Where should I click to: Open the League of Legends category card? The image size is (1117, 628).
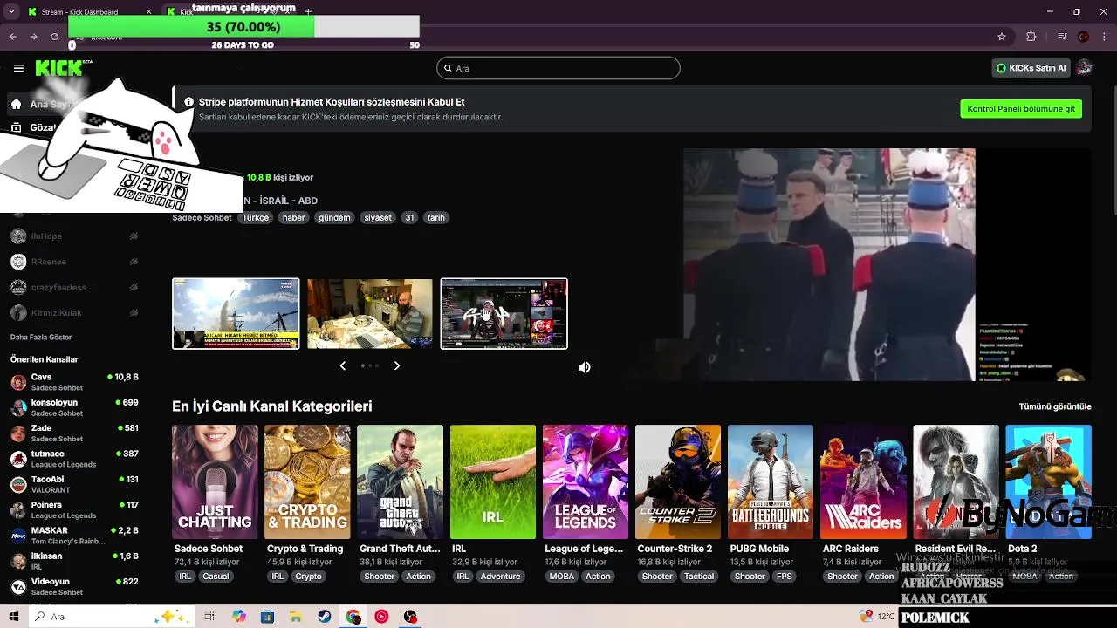(x=586, y=481)
